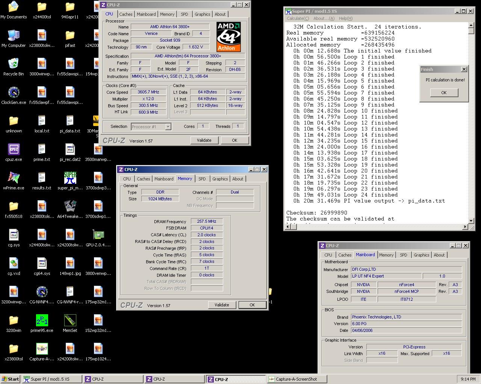Launch wPrime.exe desktop icon

(x=14, y=181)
